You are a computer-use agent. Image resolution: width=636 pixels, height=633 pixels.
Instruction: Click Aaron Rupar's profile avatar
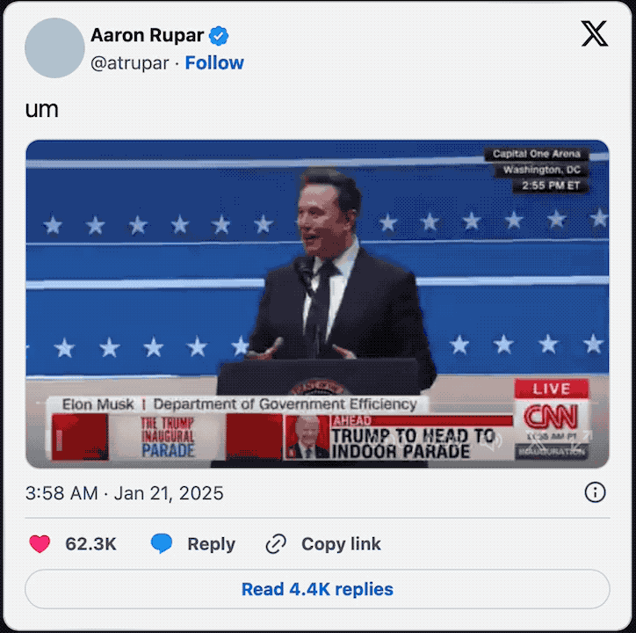(54, 48)
